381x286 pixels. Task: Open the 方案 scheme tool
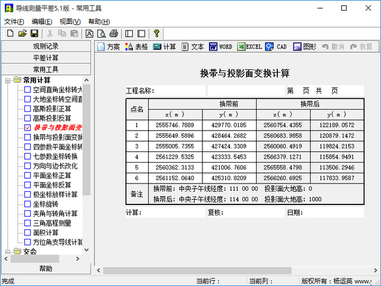108,46
